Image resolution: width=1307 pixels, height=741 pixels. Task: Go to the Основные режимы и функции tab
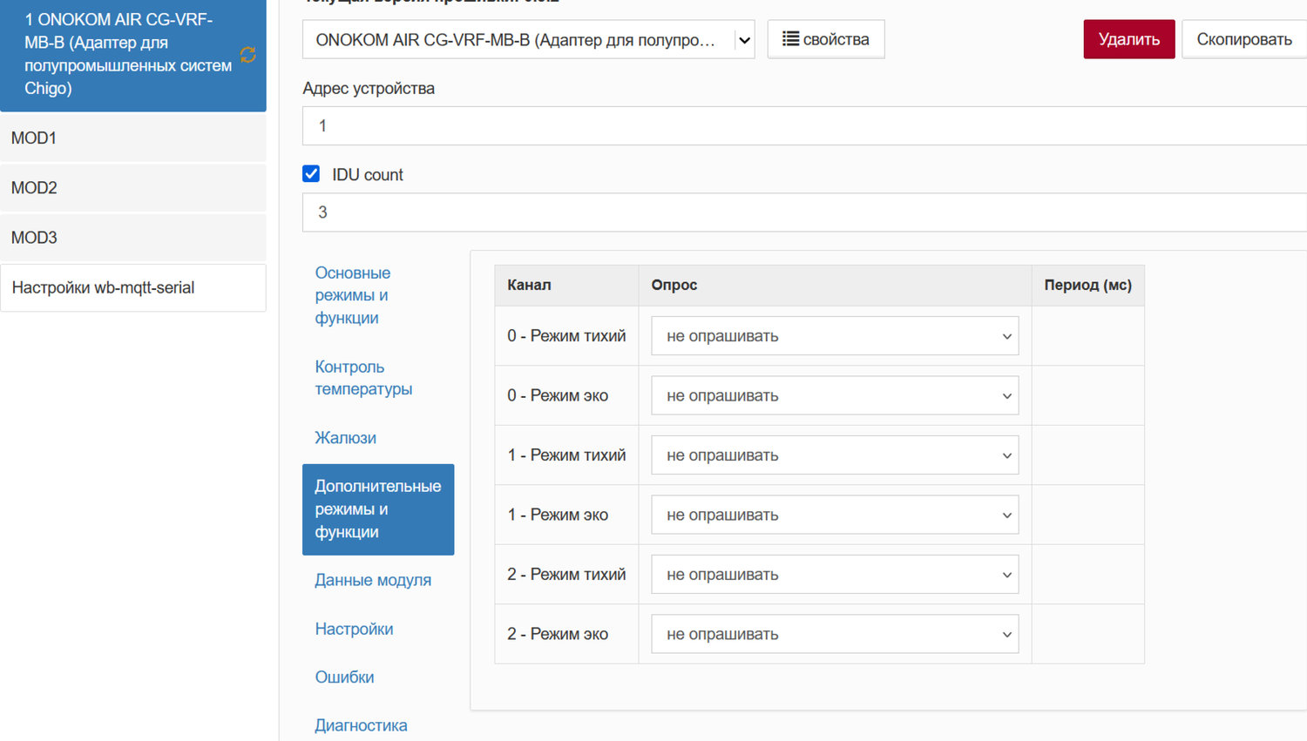coord(352,295)
